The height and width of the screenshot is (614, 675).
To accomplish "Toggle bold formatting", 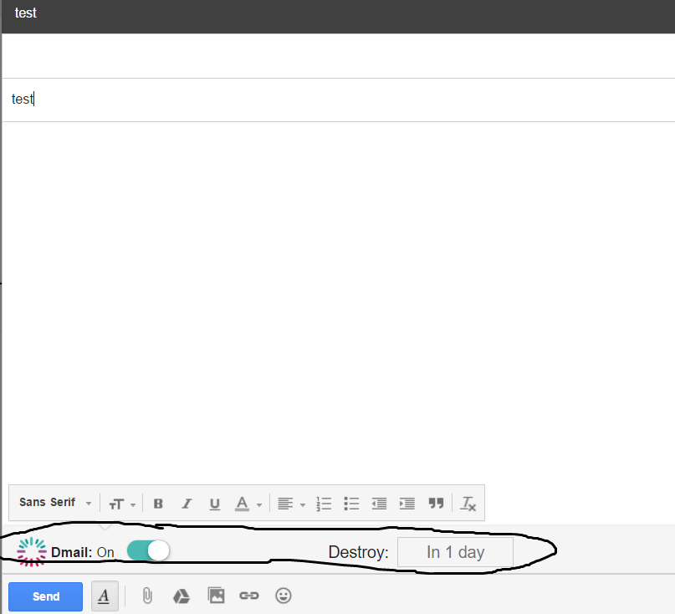I will (158, 504).
